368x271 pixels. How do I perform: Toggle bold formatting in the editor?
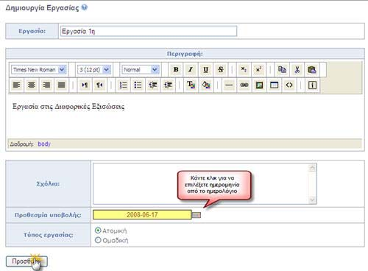pyautogui.click(x=176, y=70)
